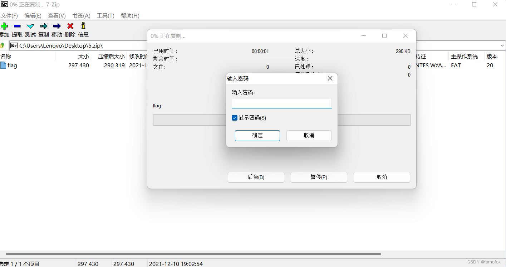Image resolution: width=506 pixels, height=267 pixels.
Task: Select the flag file in the list
Action: (12, 65)
